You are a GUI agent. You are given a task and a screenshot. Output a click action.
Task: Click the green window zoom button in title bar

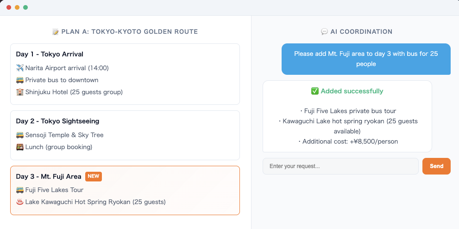(x=25, y=7)
